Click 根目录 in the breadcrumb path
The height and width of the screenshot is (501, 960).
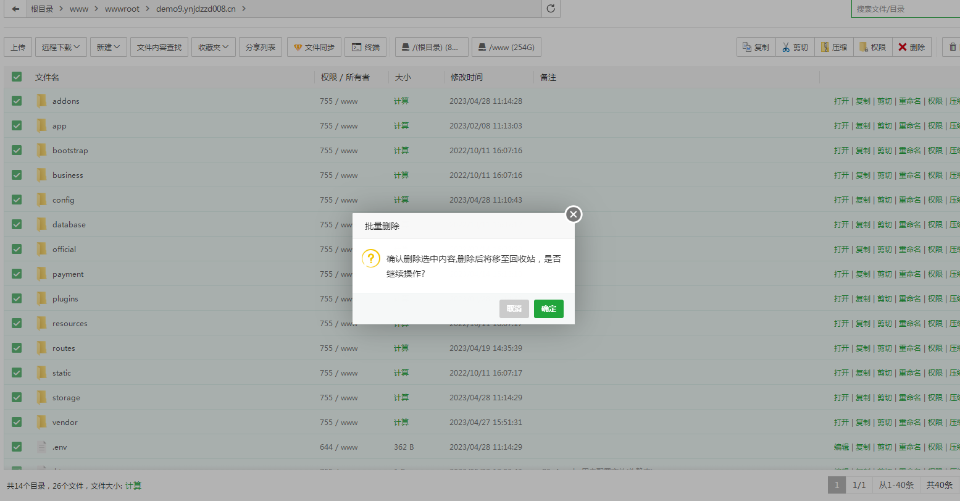[x=42, y=9]
